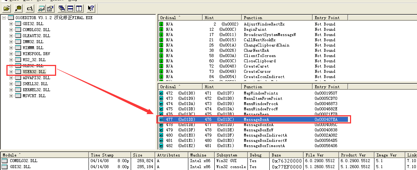Sort exports by Function column header

277,87
